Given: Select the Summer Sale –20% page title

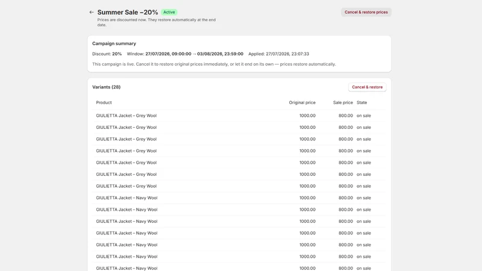Looking at the screenshot, I should point(128,12).
